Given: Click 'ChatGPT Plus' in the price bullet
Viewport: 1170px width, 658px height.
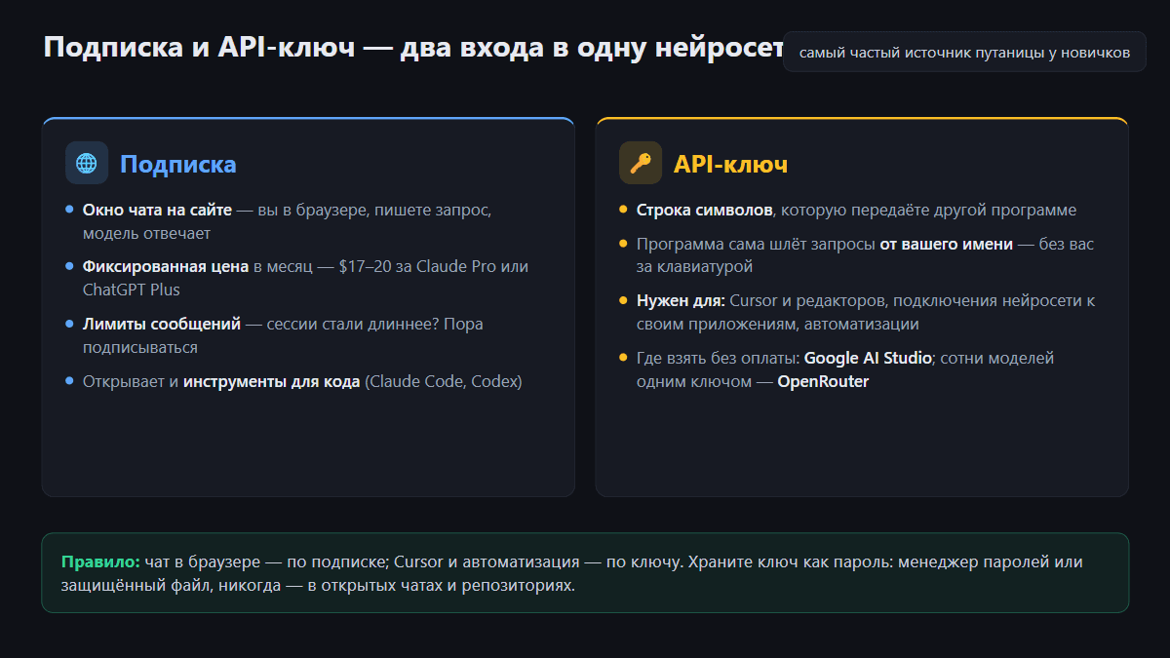Looking at the screenshot, I should 132,290.
